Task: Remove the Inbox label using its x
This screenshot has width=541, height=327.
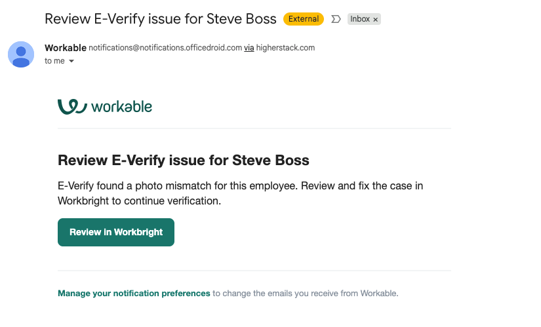Action: coord(376,20)
